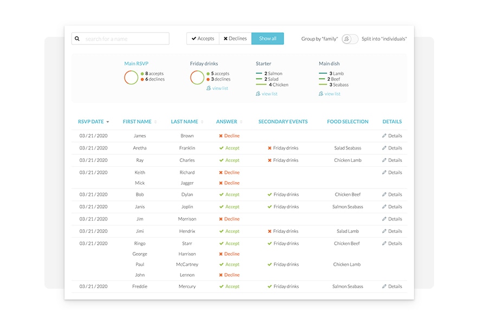Screen dimensions: 478x325
Task: Click pencil icon in Bob Dylan row
Action: point(384,194)
